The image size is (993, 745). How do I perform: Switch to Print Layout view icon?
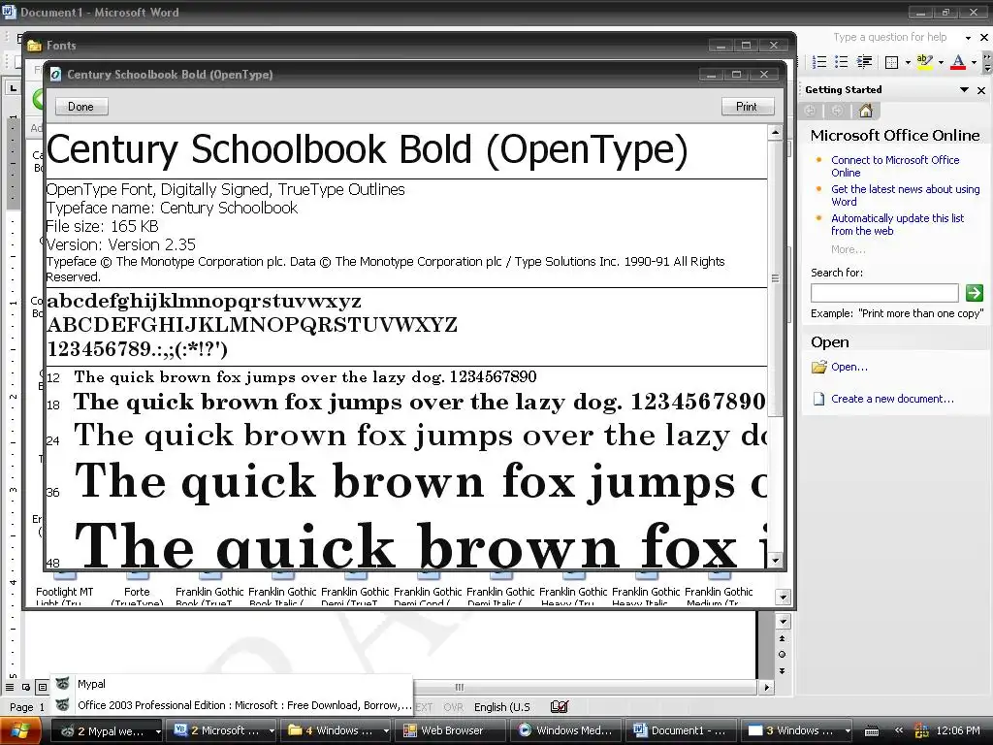(42, 688)
